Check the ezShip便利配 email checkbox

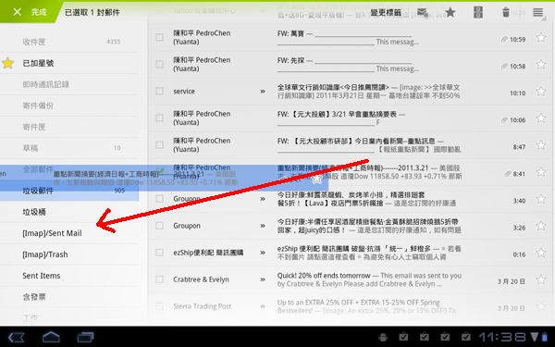[x=160, y=253]
